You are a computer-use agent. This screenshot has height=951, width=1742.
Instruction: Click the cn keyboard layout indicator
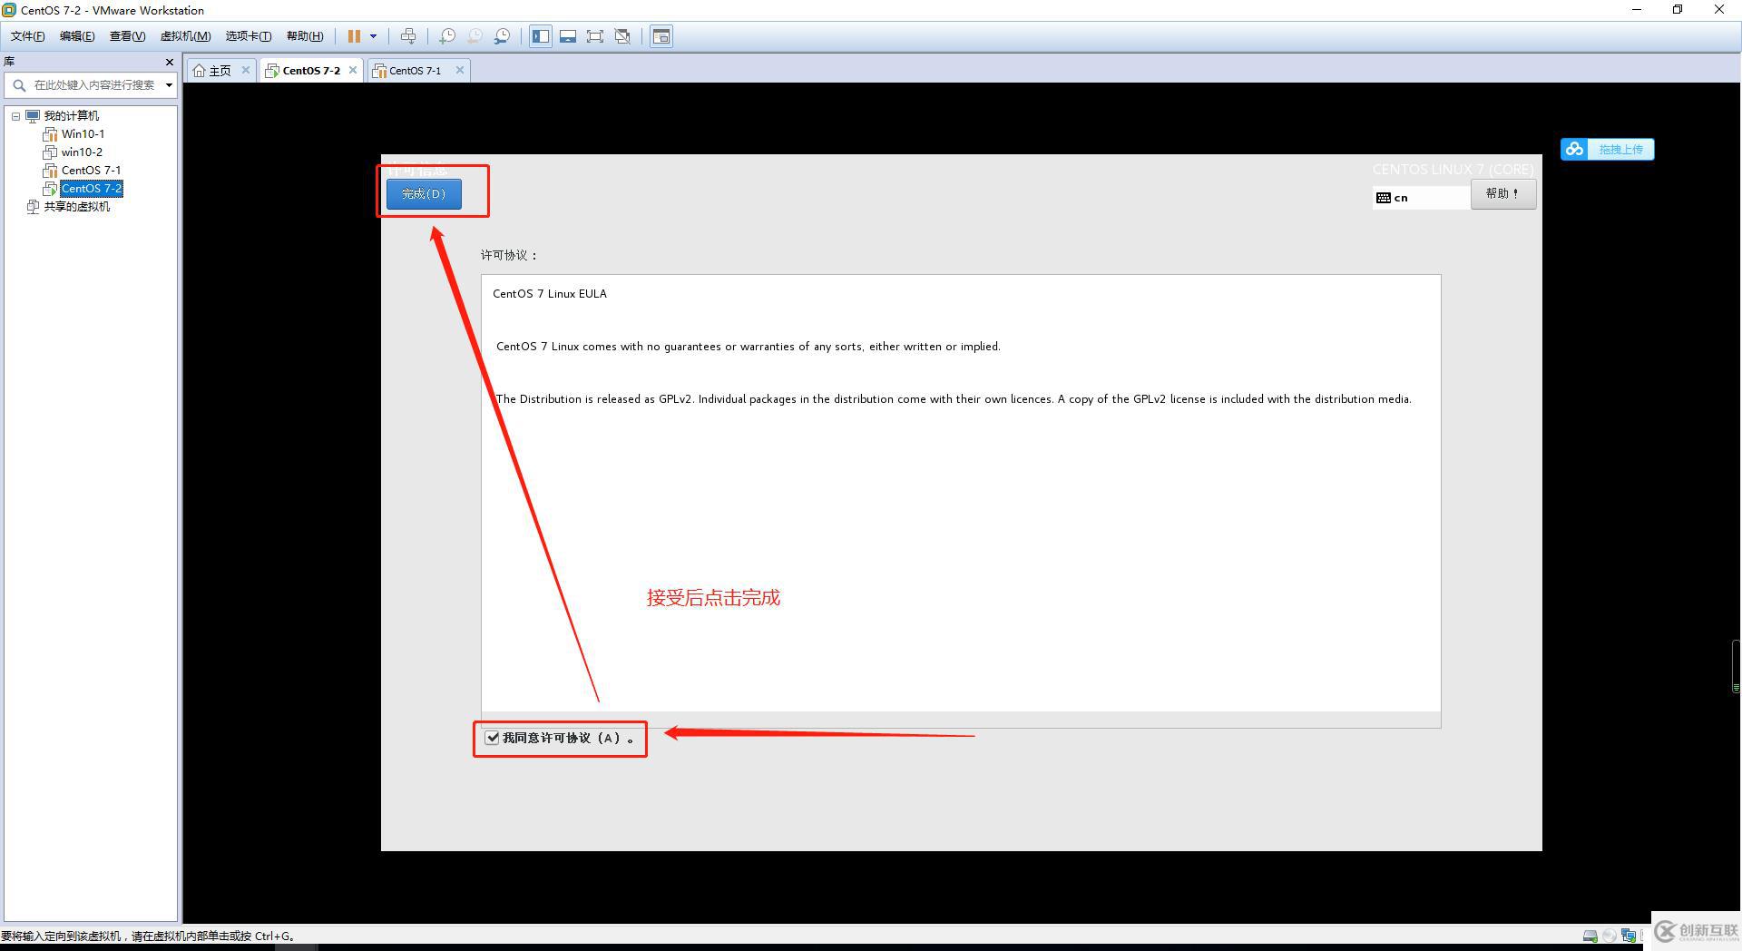pos(1421,198)
